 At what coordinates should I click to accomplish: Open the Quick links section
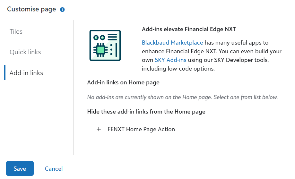(25, 52)
